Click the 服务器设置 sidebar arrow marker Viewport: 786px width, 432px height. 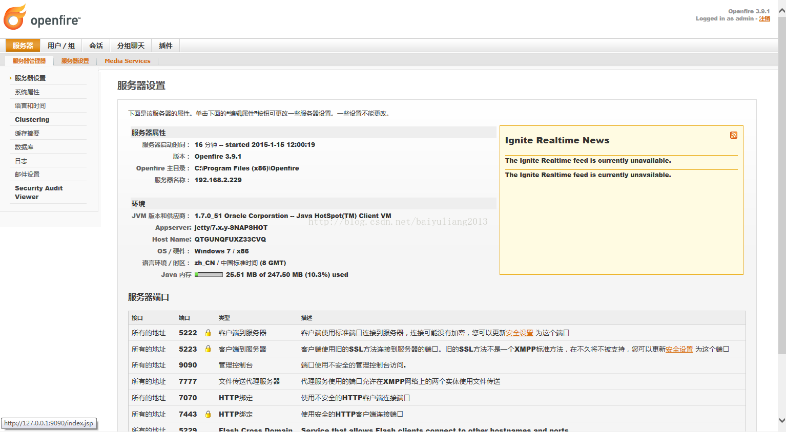click(11, 78)
